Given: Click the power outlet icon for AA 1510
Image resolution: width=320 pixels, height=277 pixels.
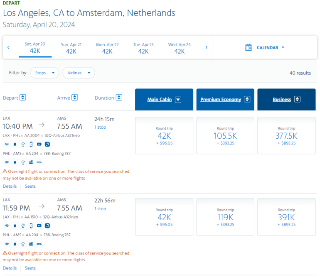Looking at the screenshot, I should [x=15, y=226].
